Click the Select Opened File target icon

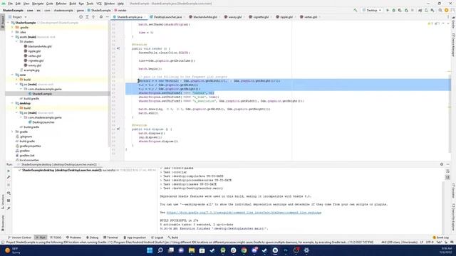pyautogui.click(x=81, y=17)
